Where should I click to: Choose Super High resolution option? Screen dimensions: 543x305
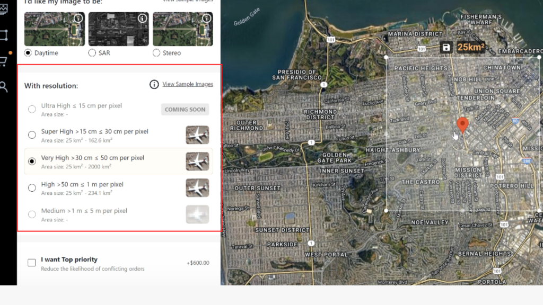click(32, 135)
